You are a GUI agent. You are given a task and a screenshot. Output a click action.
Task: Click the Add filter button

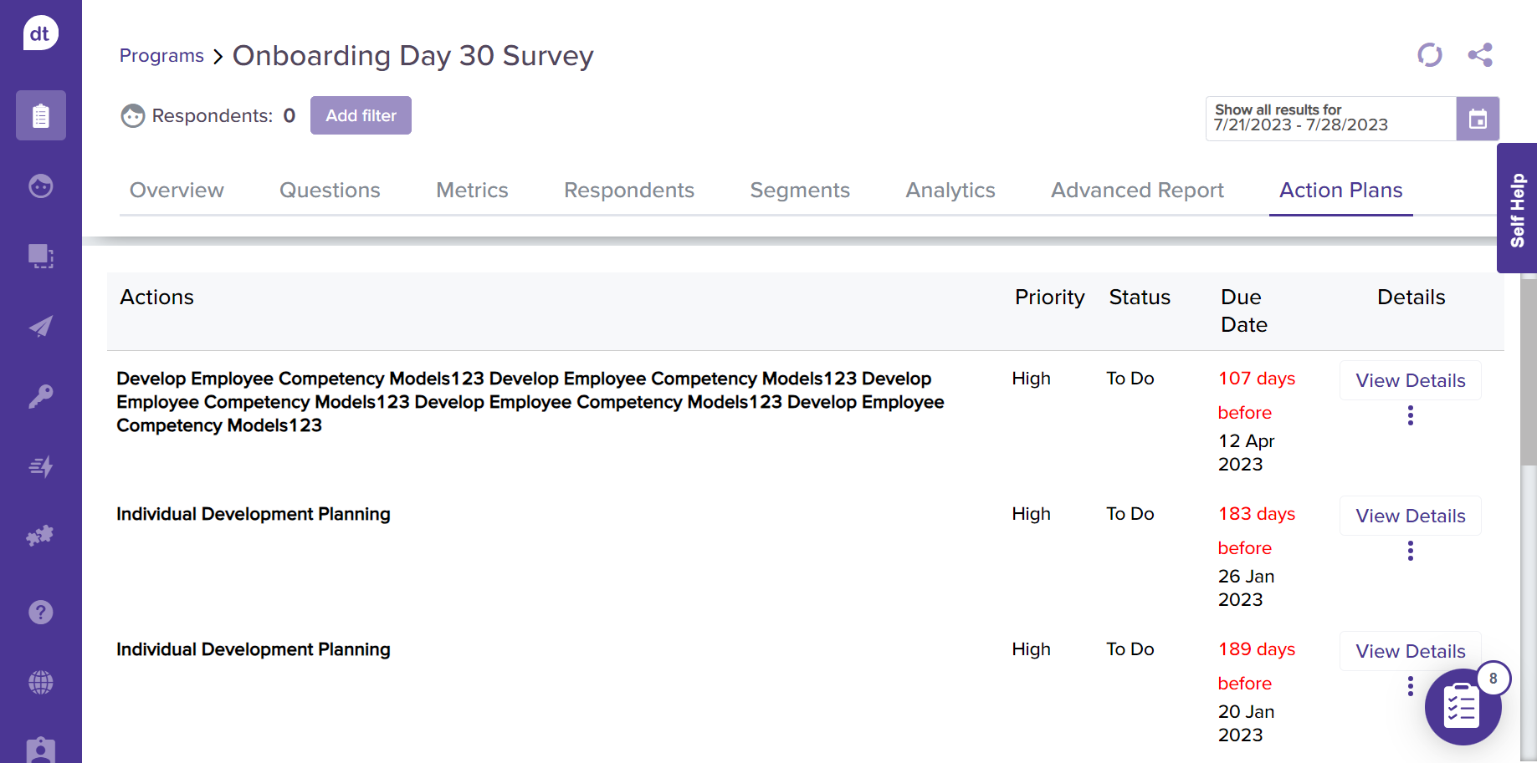pyautogui.click(x=361, y=115)
